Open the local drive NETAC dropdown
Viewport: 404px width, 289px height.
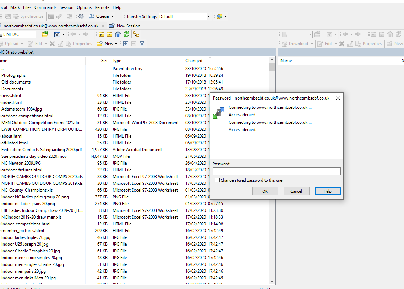click(38, 34)
